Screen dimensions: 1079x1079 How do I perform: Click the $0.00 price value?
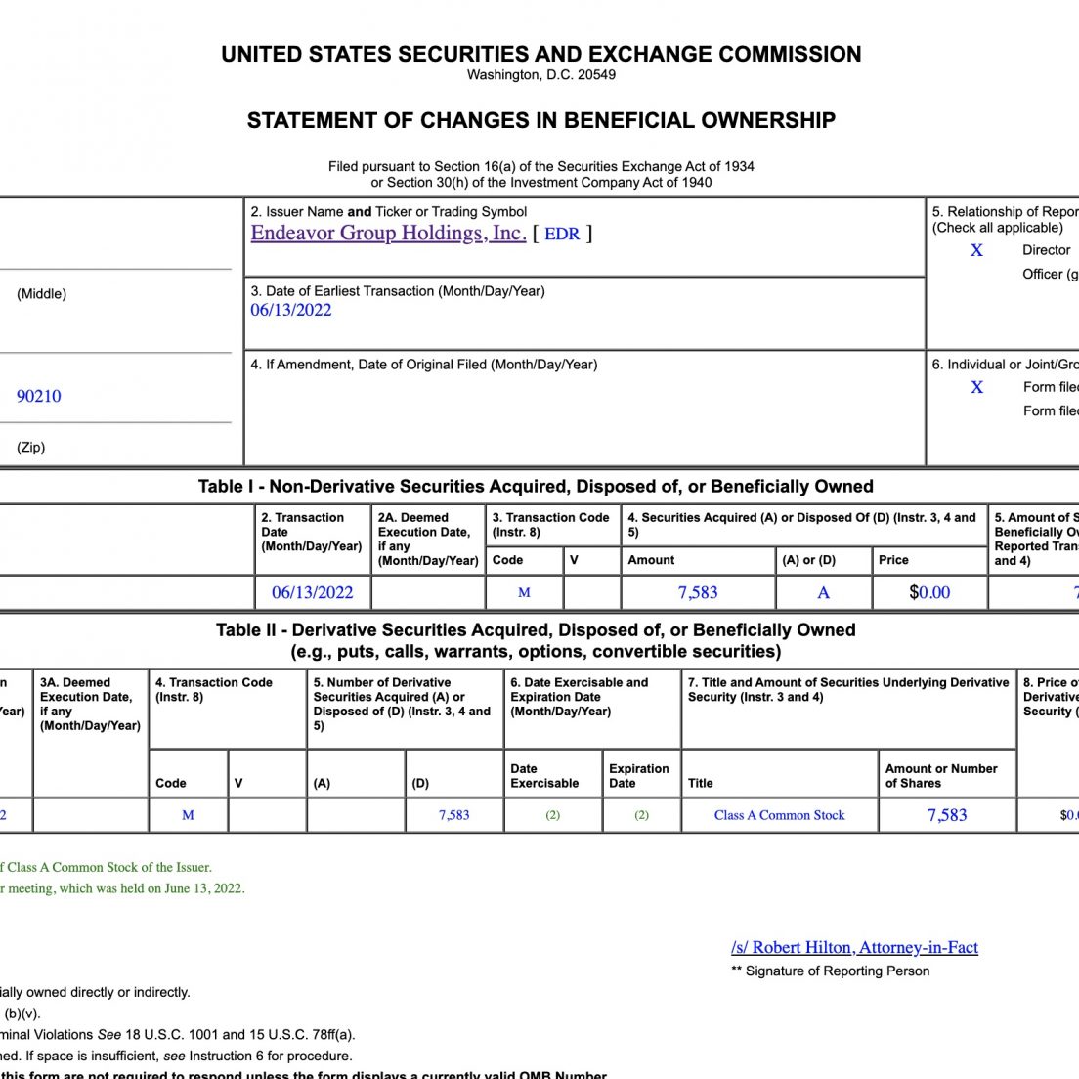pyautogui.click(x=929, y=592)
